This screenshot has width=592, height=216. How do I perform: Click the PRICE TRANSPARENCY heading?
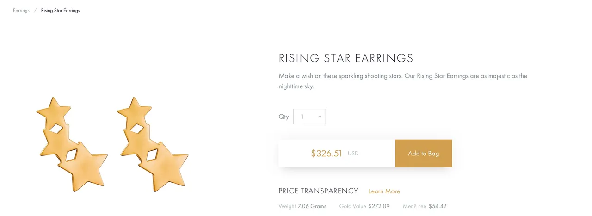tap(319, 191)
